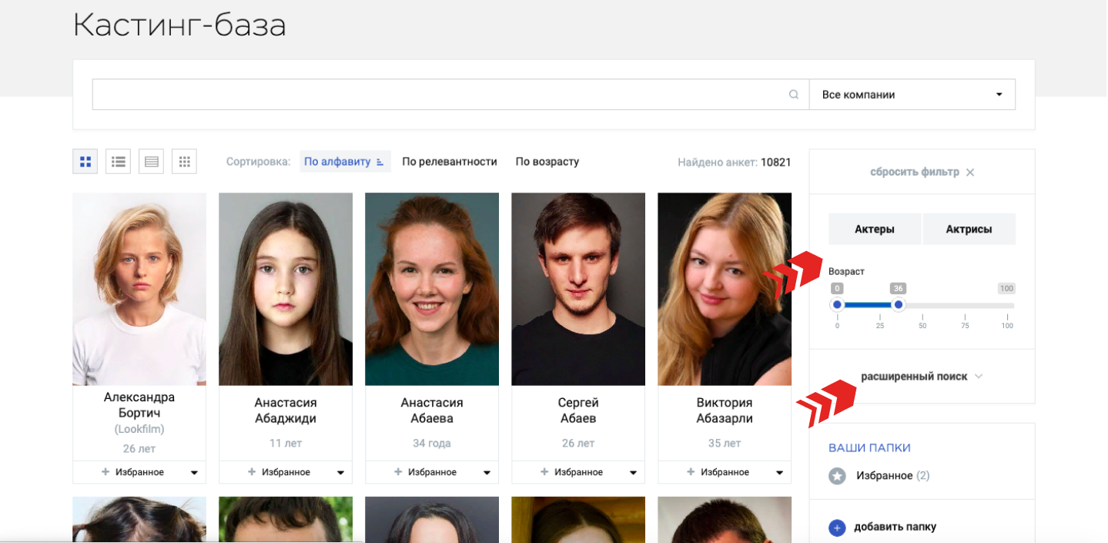Click добавить папку link
This screenshot has height=543, width=1108.
pyautogui.click(x=895, y=528)
